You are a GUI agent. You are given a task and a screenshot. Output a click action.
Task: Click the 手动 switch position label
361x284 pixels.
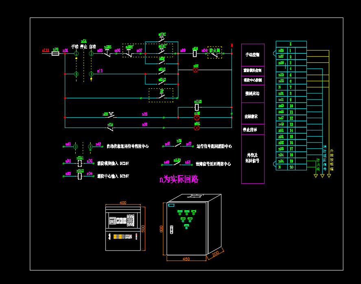(75, 46)
